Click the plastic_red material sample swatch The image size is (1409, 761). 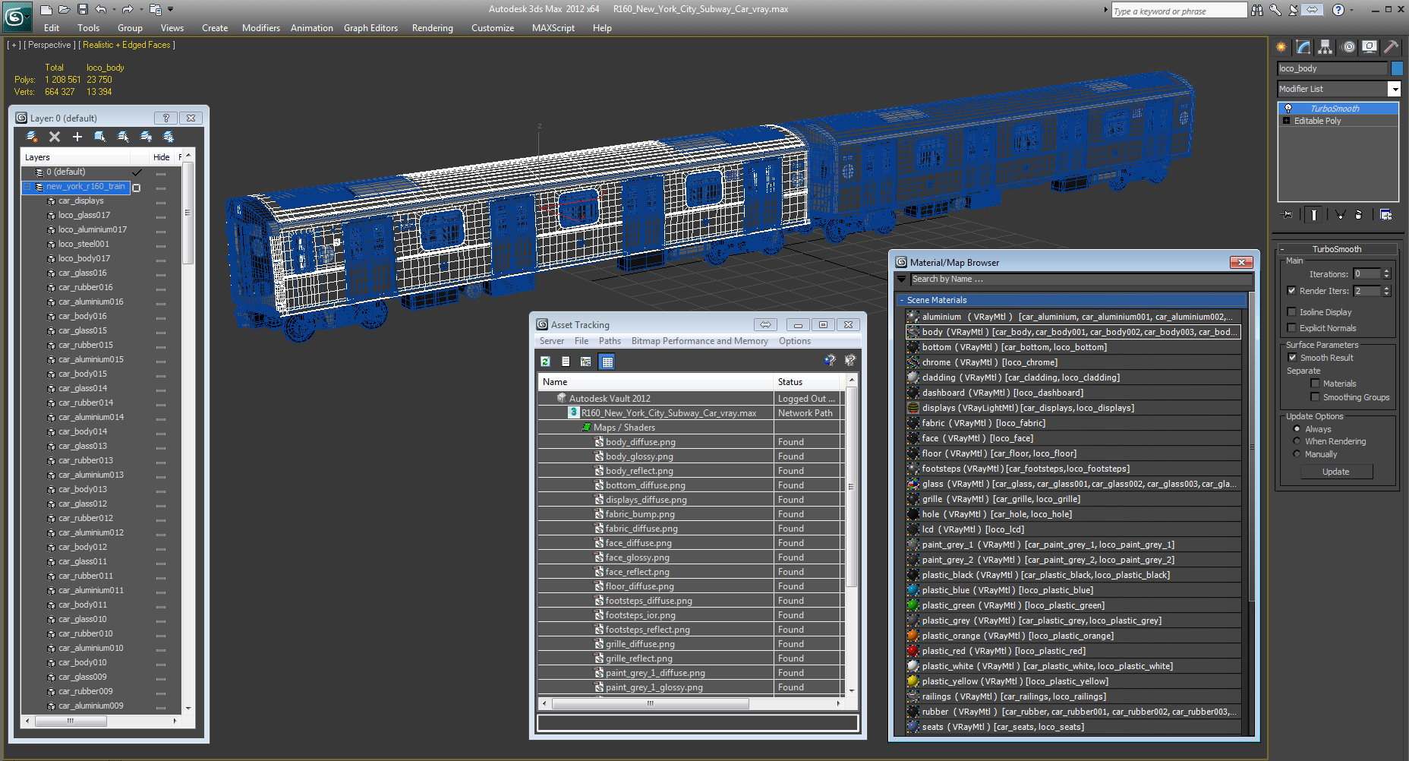(913, 651)
